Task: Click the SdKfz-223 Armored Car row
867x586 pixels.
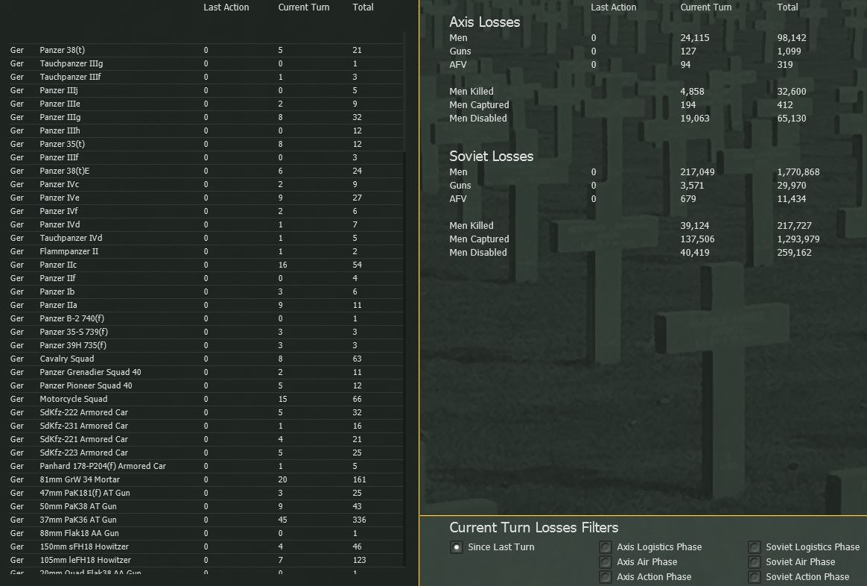Action: click(206, 453)
